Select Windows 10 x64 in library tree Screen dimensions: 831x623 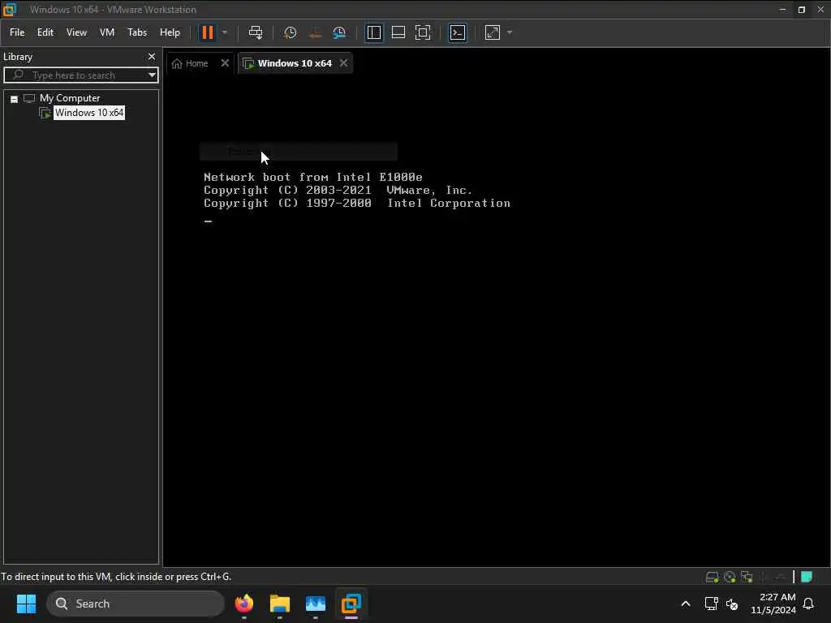(x=89, y=112)
